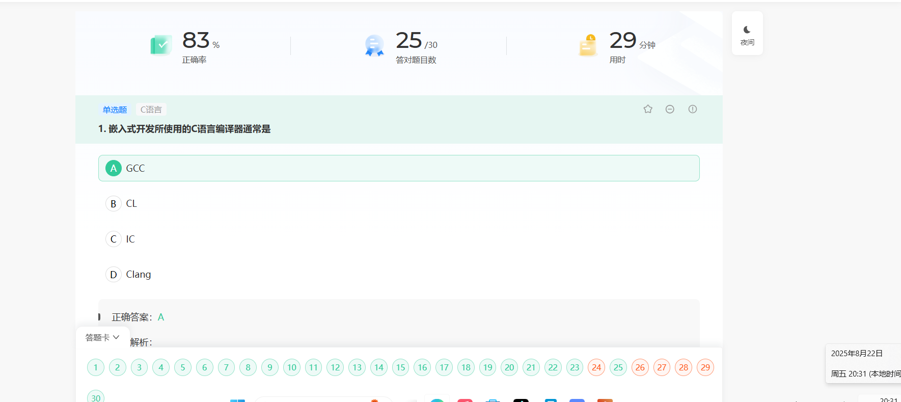Jump to question 1 in answer card
The image size is (901, 402).
pyautogui.click(x=96, y=367)
